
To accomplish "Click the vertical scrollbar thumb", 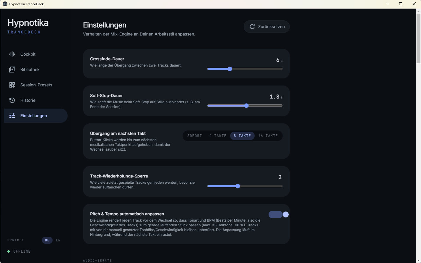I will coord(418,38).
